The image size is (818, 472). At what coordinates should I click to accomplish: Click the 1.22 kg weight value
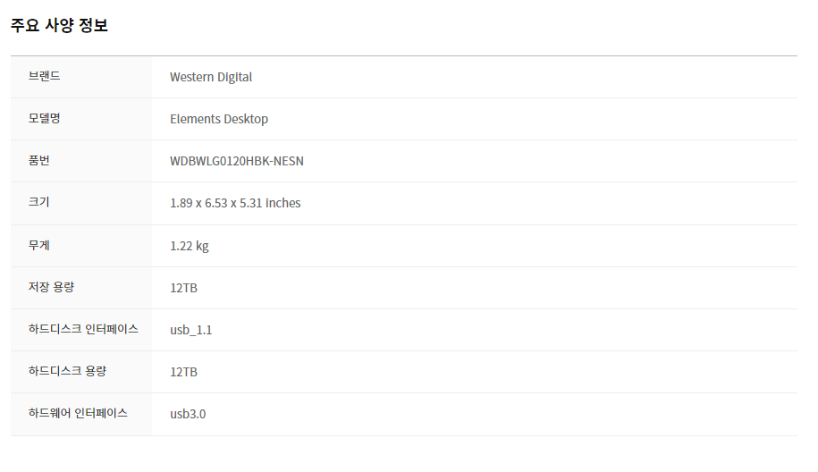[189, 246]
